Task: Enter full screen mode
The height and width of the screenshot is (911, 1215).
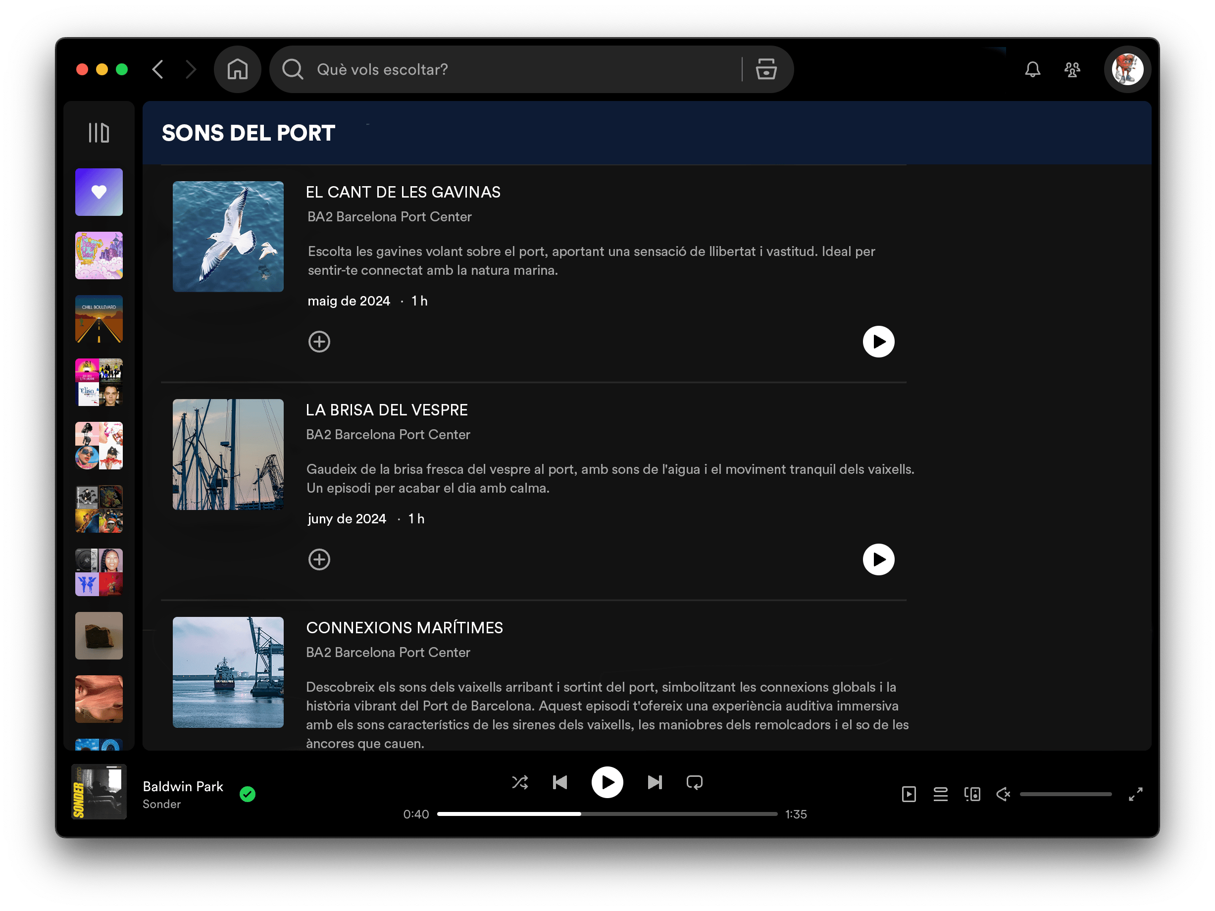Action: tap(1135, 794)
